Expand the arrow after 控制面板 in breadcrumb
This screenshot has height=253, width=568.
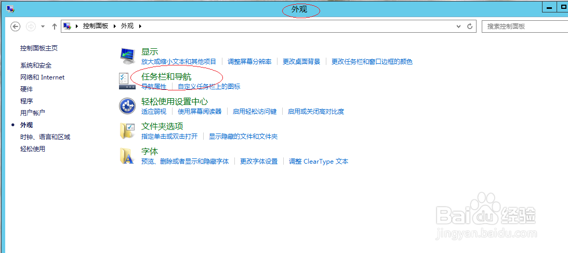click(115, 26)
